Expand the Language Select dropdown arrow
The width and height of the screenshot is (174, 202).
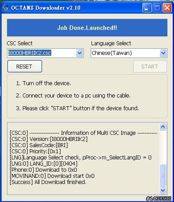click(x=163, y=53)
